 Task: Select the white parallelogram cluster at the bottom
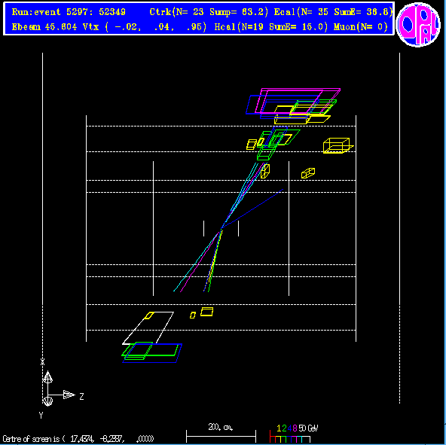click(x=148, y=328)
